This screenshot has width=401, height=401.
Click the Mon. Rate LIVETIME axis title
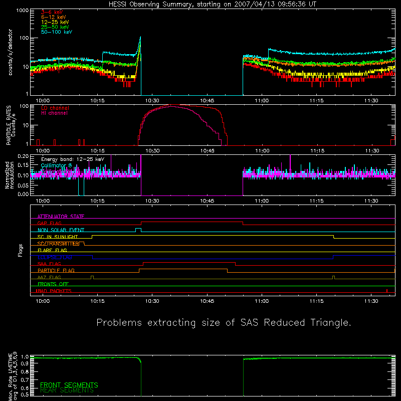point(13,376)
